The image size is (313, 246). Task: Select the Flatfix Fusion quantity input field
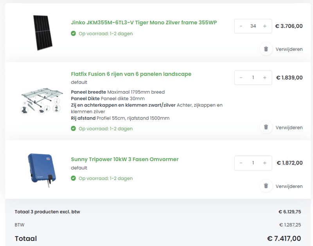[253, 78]
